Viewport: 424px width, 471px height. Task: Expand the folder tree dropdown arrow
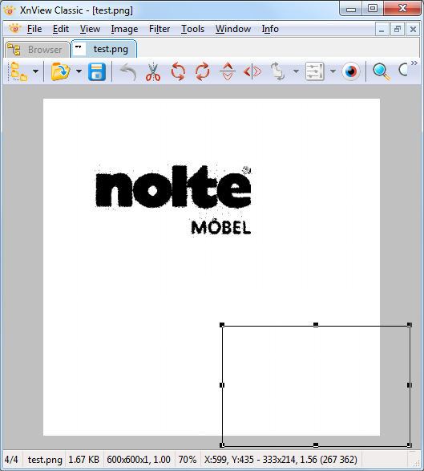[36, 71]
